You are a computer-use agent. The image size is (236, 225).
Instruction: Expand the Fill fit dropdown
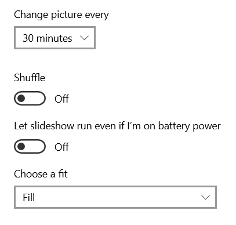115,197
